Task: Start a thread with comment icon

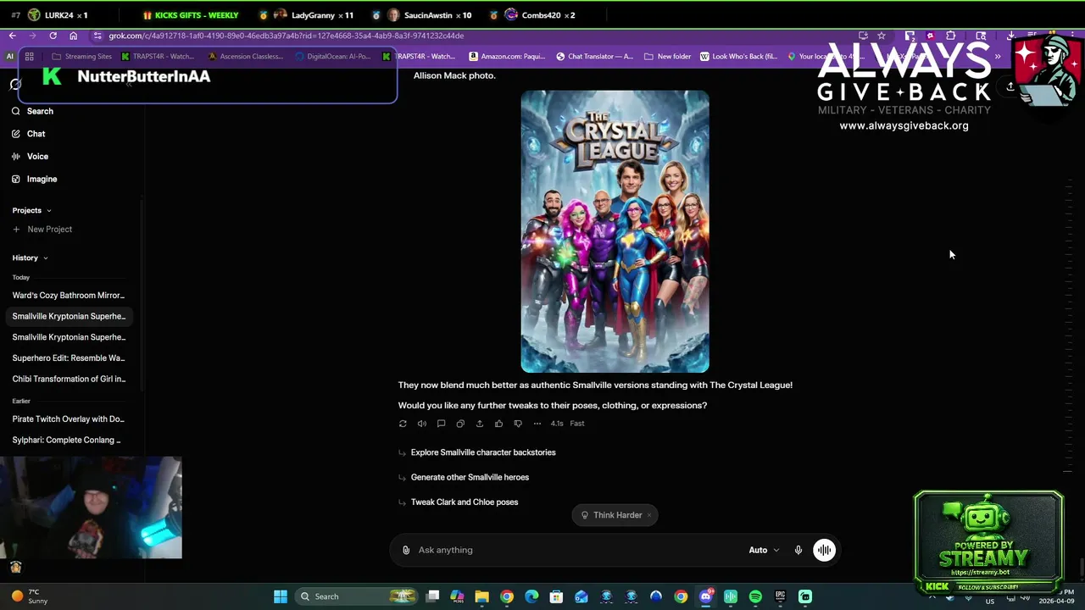Action: (441, 424)
